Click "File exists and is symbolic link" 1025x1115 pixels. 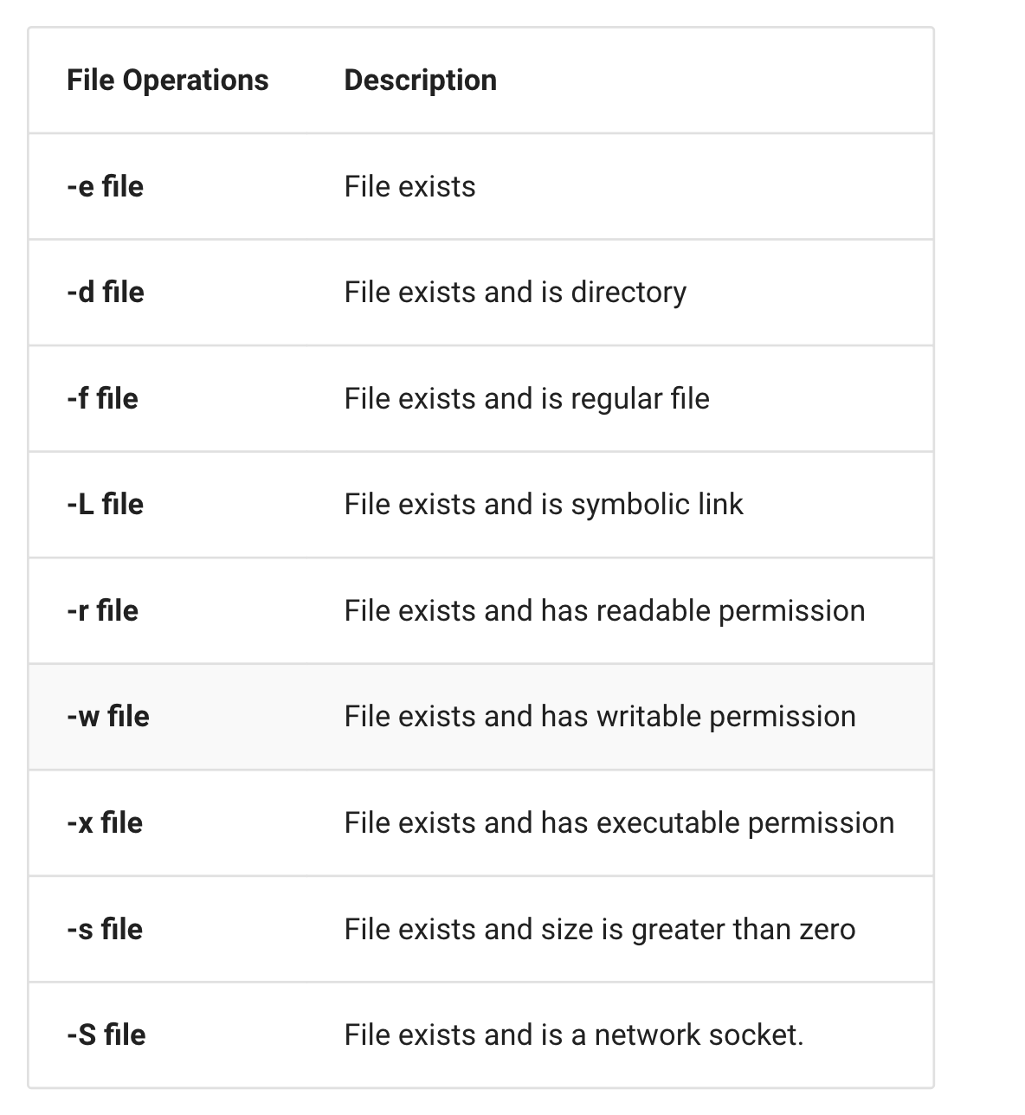543,505
